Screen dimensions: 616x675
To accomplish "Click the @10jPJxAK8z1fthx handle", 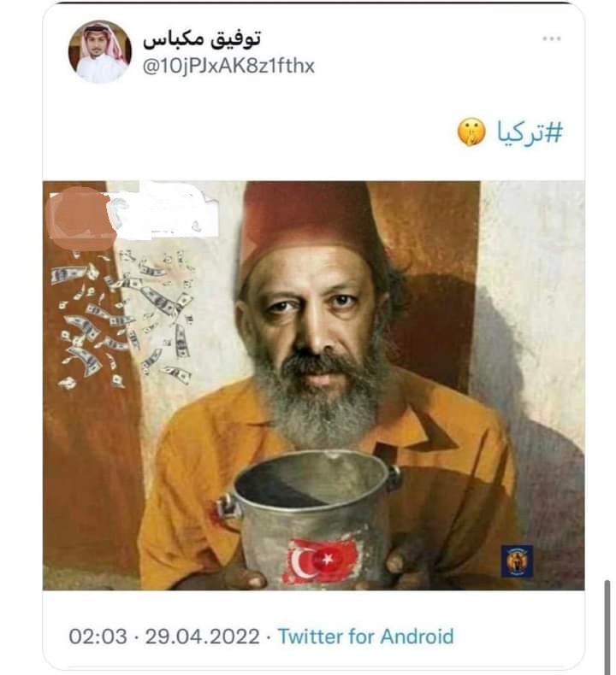I will click(228, 66).
